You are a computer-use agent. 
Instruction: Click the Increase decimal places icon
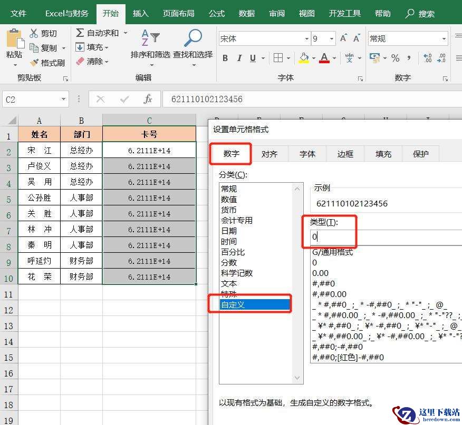point(428,58)
